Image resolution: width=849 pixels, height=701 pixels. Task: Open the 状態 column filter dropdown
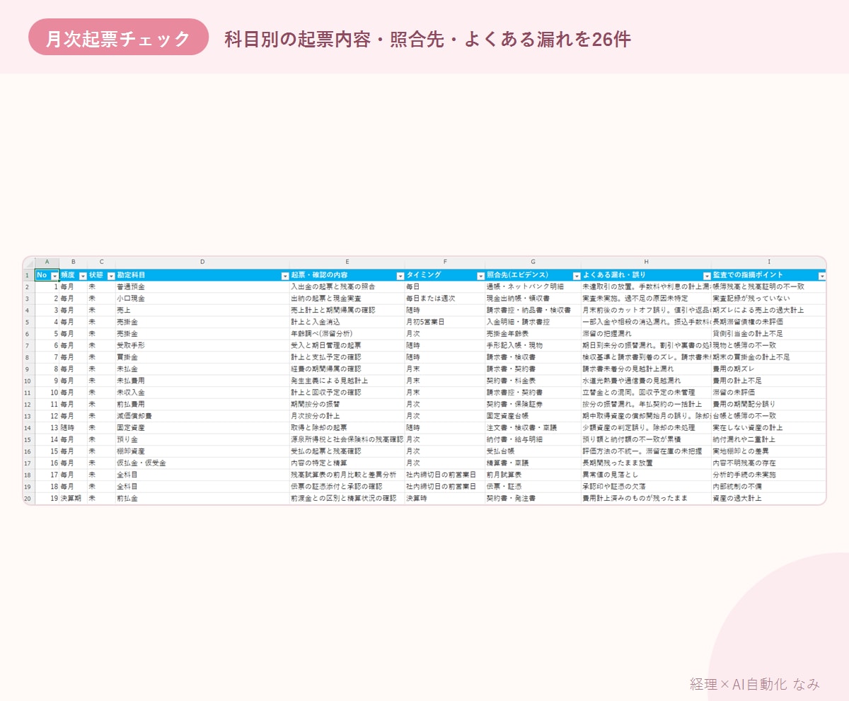pyautogui.click(x=110, y=276)
